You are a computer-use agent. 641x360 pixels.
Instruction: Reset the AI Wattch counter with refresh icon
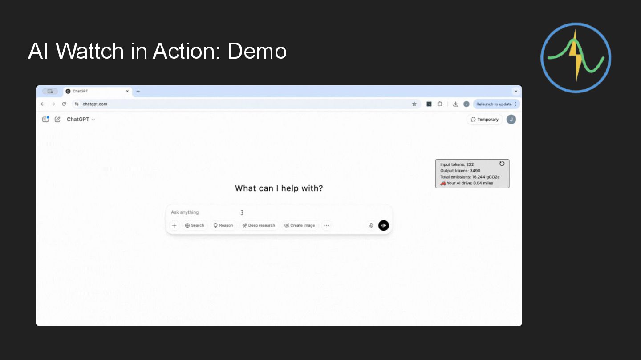(502, 164)
